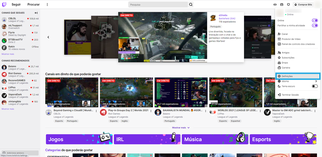Image resolution: width=322 pixels, height=157 pixels.
Task: Click the Pesquisa search field
Action: pyautogui.click(x=158, y=4)
